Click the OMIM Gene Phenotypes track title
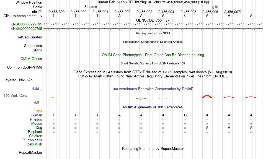This screenshot has width=263, height=159. pyautogui.click(x=153, y=55)
